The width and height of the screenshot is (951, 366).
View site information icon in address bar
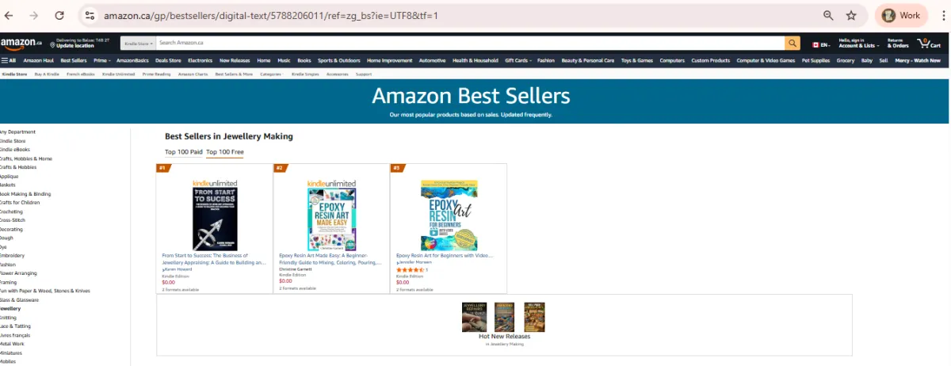pyautogui.click(x=90, y=15)
